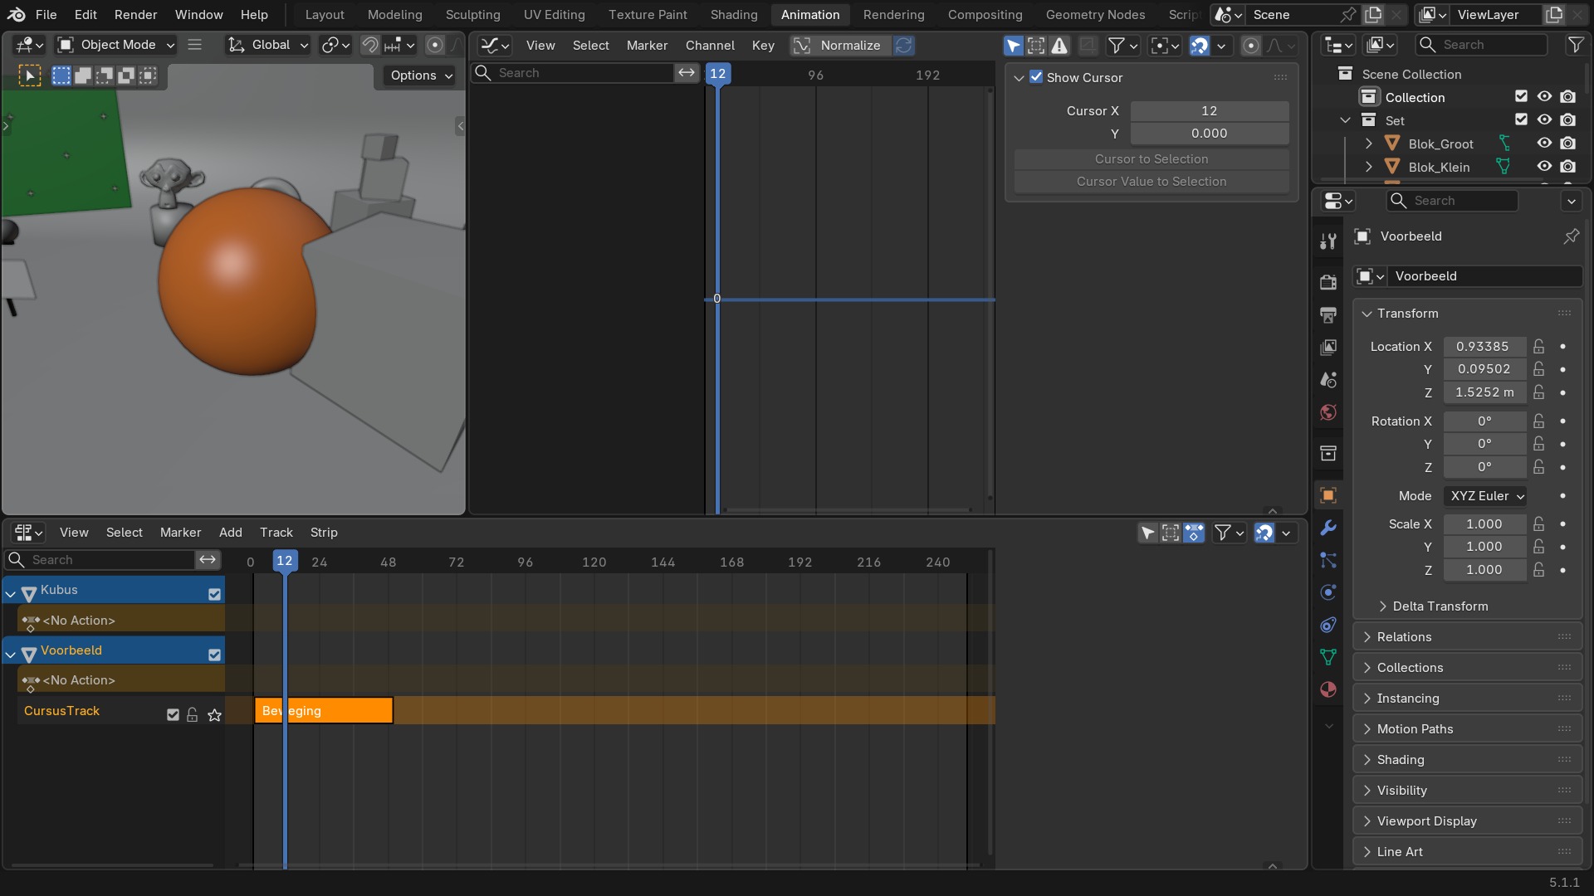Pin the Voorbeeld properties context
The image size is (1594, 896).
coord(1571,236)
